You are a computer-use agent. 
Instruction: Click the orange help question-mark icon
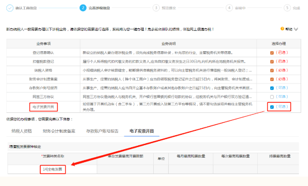click(282, 29)
